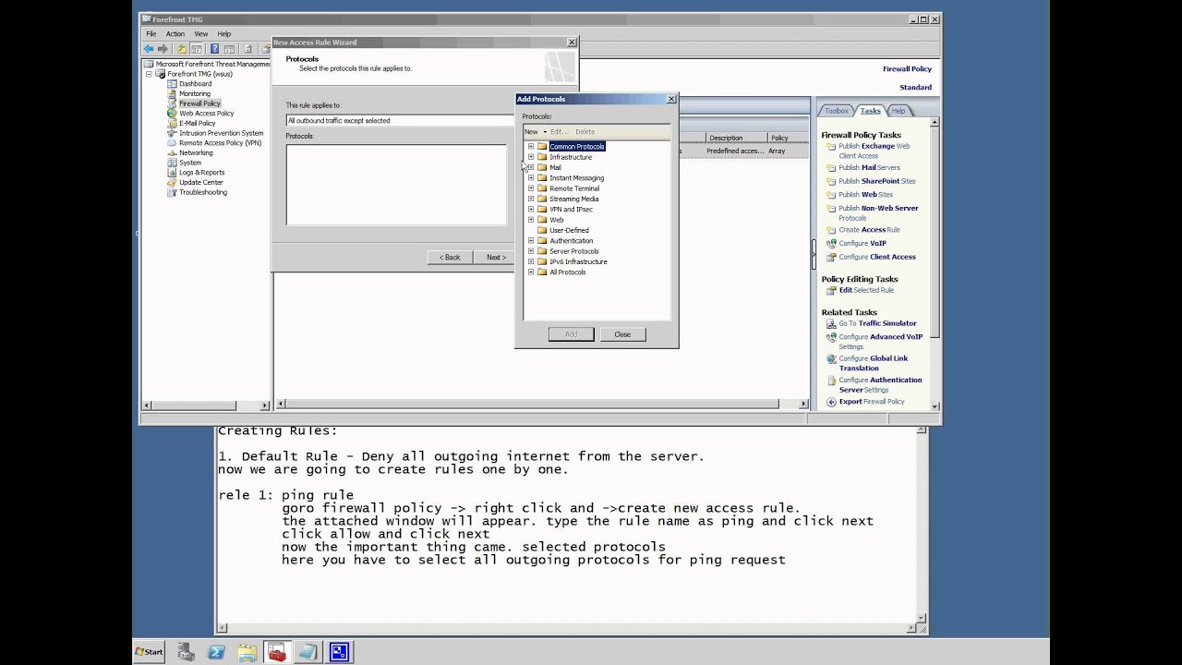Select Networking node in tree
This screenshot has height=665, width=1182.
click(196, 152)
